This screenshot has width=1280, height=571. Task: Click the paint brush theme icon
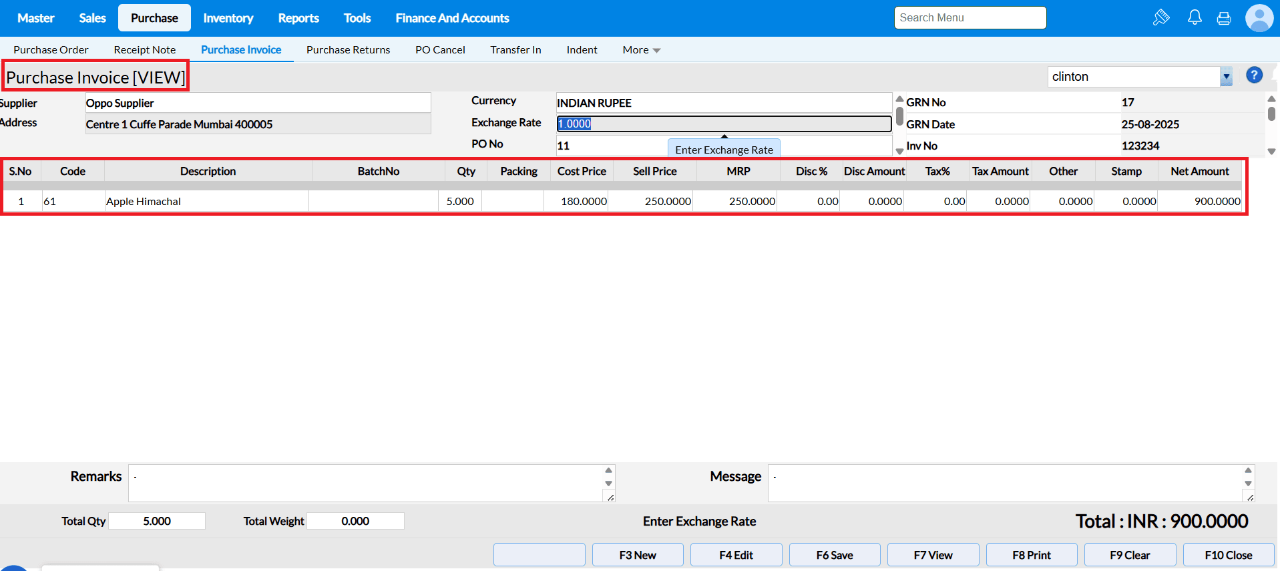pyautogui.click(x=1161, y=18)
